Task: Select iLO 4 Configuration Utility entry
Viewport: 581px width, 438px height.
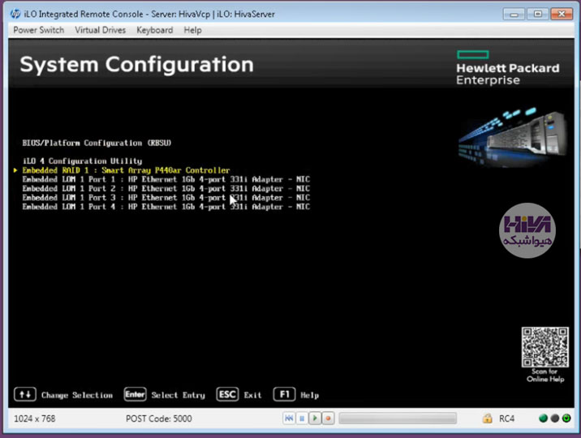Action: point(82,161)
